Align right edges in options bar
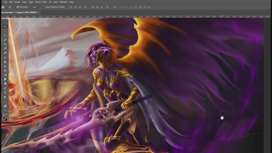This screenshot has width=272, height=153. pyautogui.click(x=80, y=7)
